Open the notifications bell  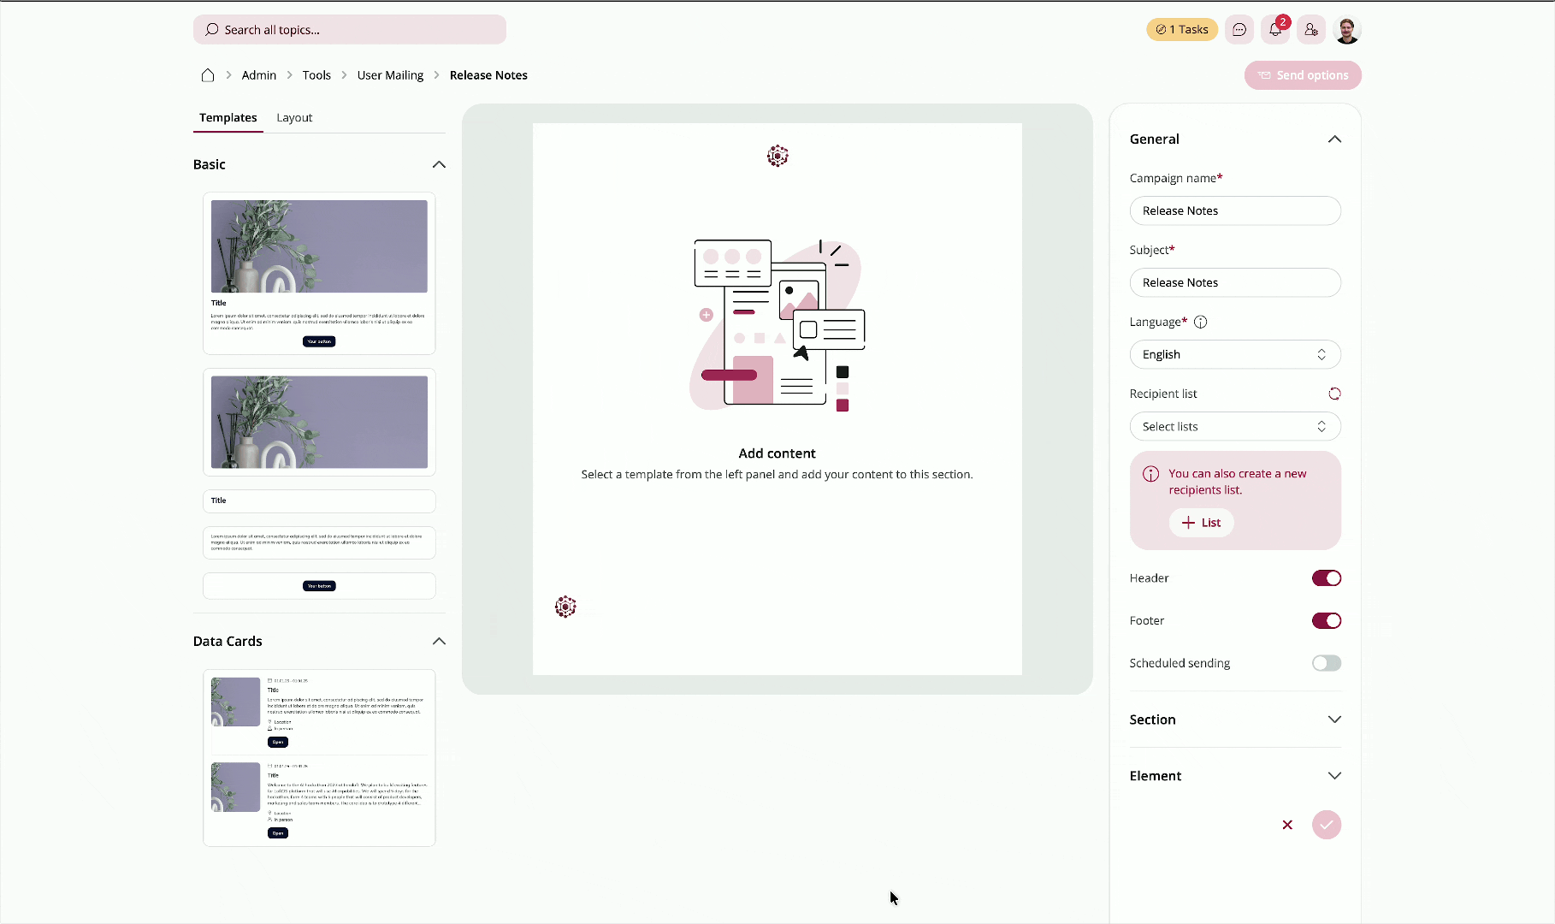tap(1275, 30)
